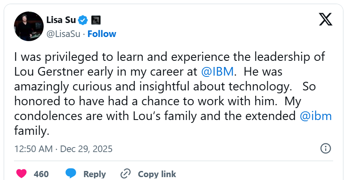
Task: Click the Reply text label
Action: 94,174
